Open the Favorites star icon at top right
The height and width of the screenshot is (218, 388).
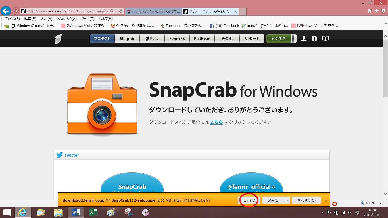[376, 11]
